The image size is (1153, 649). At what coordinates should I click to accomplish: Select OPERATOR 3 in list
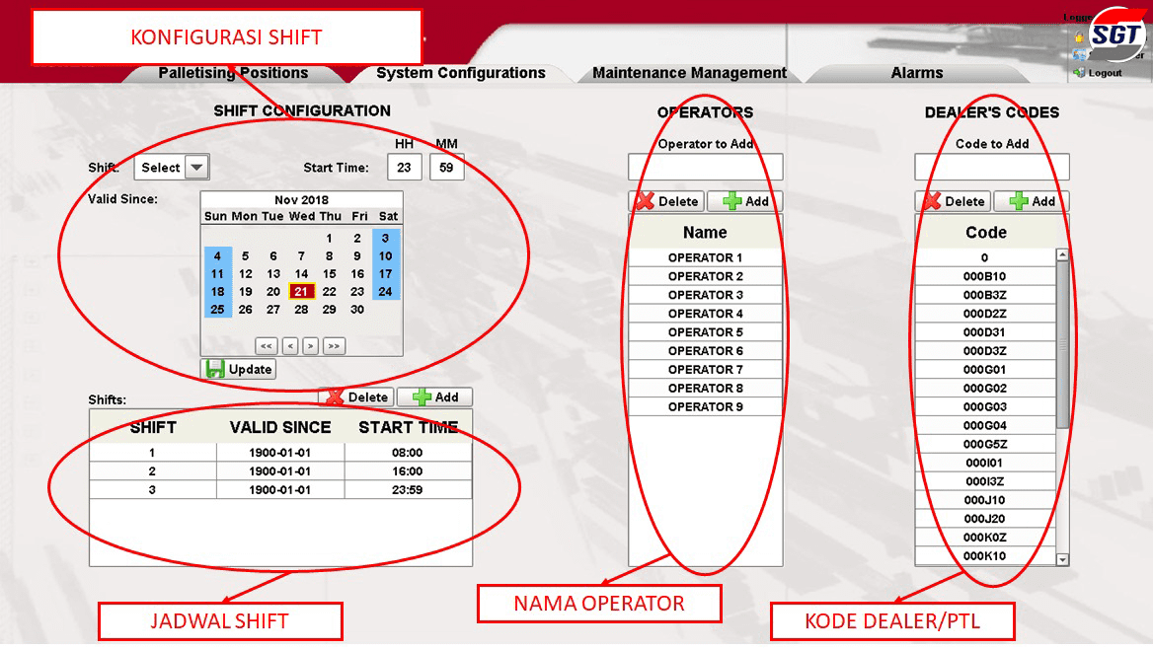coord(705,295)
